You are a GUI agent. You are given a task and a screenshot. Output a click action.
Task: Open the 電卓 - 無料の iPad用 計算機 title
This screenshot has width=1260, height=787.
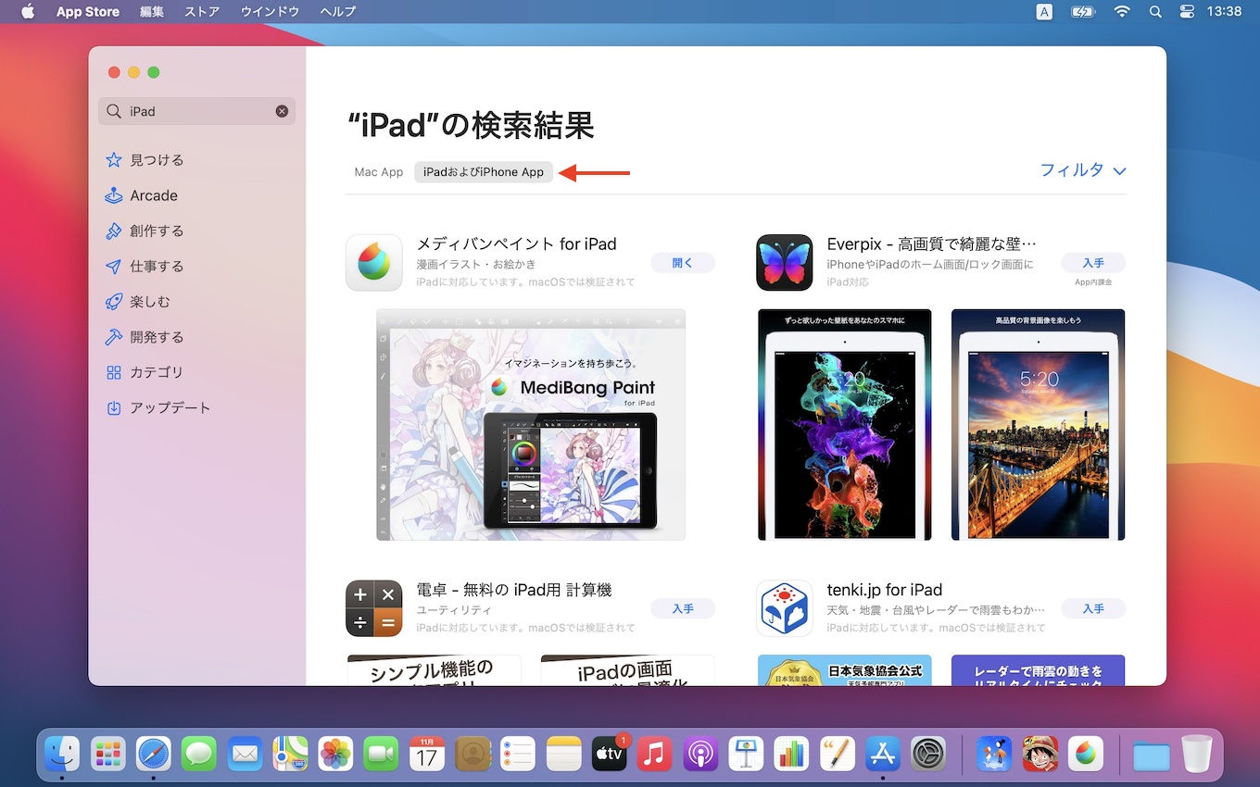pos(514,590)
